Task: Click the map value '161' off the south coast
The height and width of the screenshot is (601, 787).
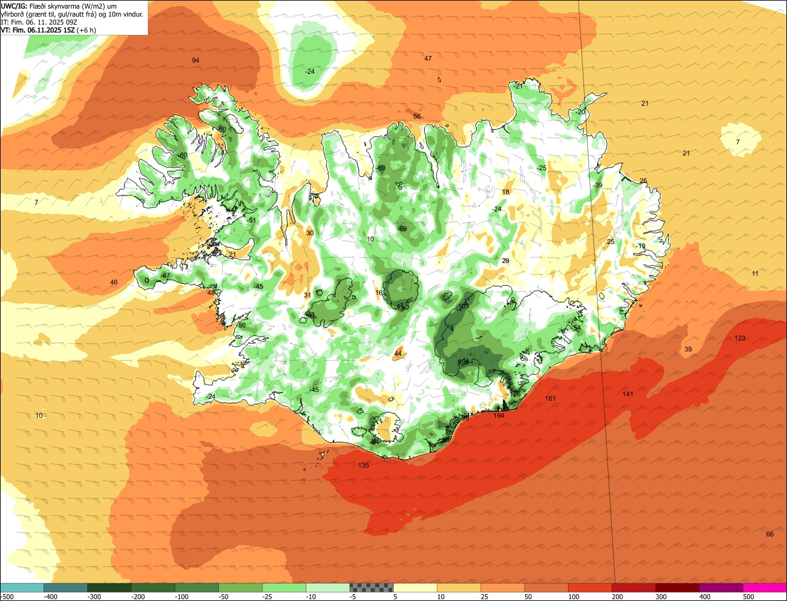Action: (550, 398)
